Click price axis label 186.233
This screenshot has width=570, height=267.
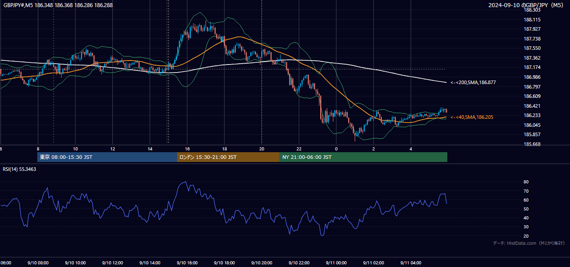point(532,115)
